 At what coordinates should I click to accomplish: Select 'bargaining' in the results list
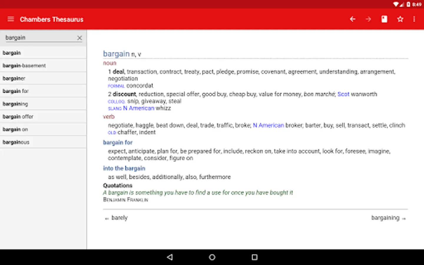43,104
